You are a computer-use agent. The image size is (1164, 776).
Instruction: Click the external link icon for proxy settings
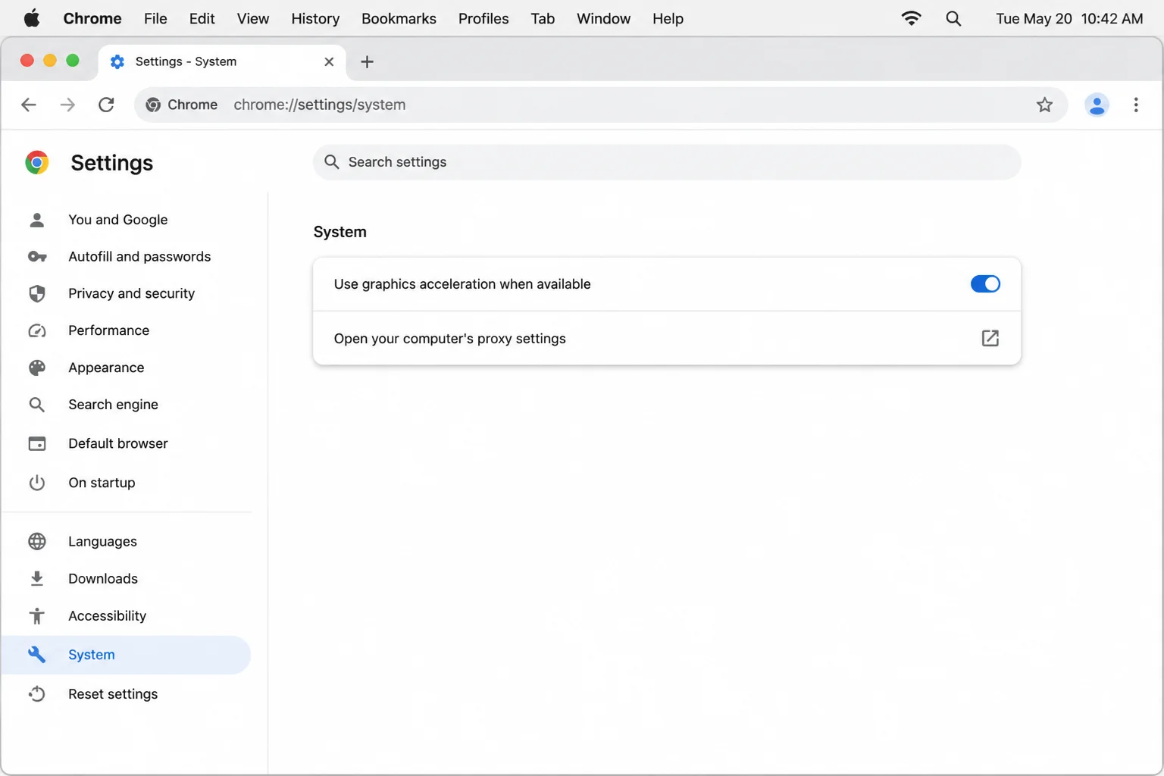point(990,338)
